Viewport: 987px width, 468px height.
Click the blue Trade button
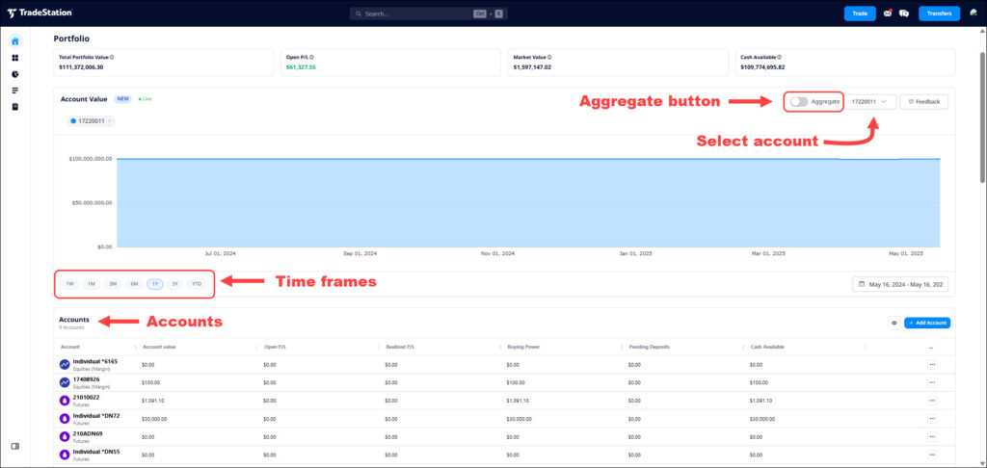860,13
